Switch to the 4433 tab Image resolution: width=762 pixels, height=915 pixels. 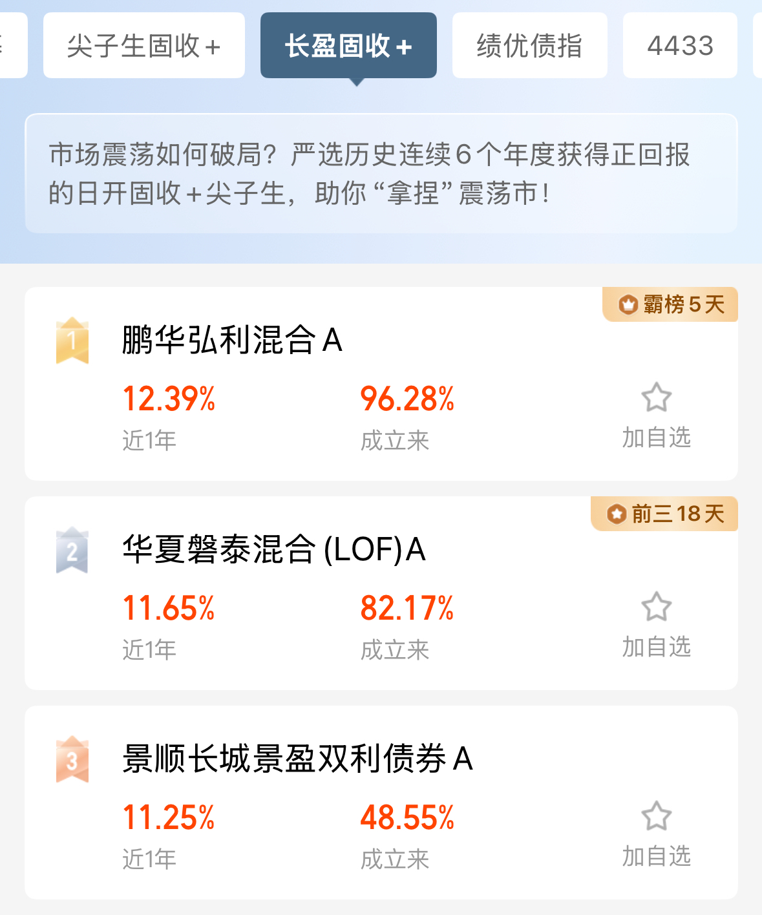pos(680,46)
